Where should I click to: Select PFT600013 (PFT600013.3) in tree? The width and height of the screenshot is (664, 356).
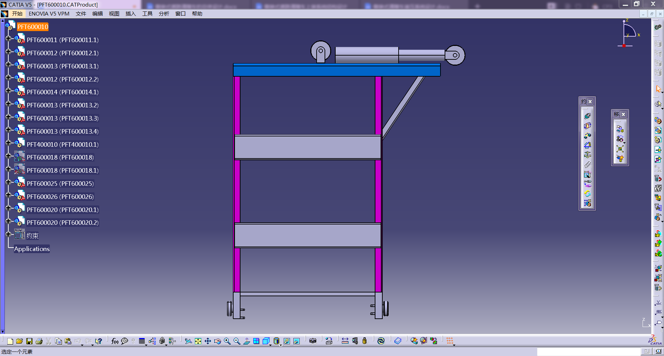(x=63, y=118)
